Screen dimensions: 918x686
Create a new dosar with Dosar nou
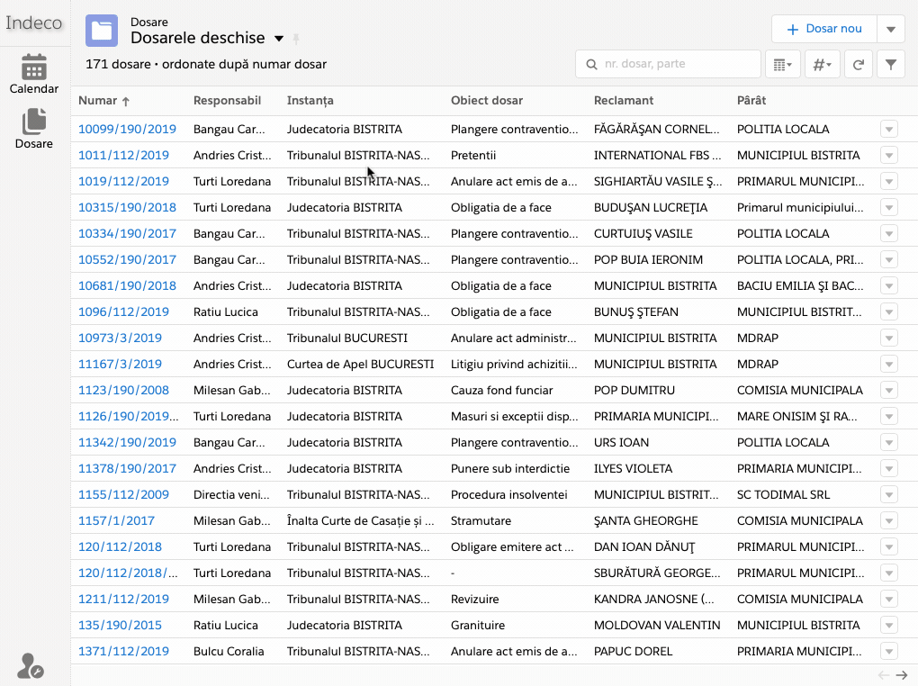[x=824, y=29]
